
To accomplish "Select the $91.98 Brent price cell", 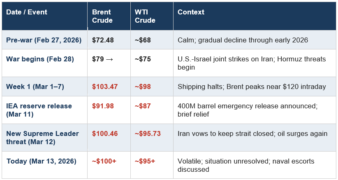I will [103, 106].
